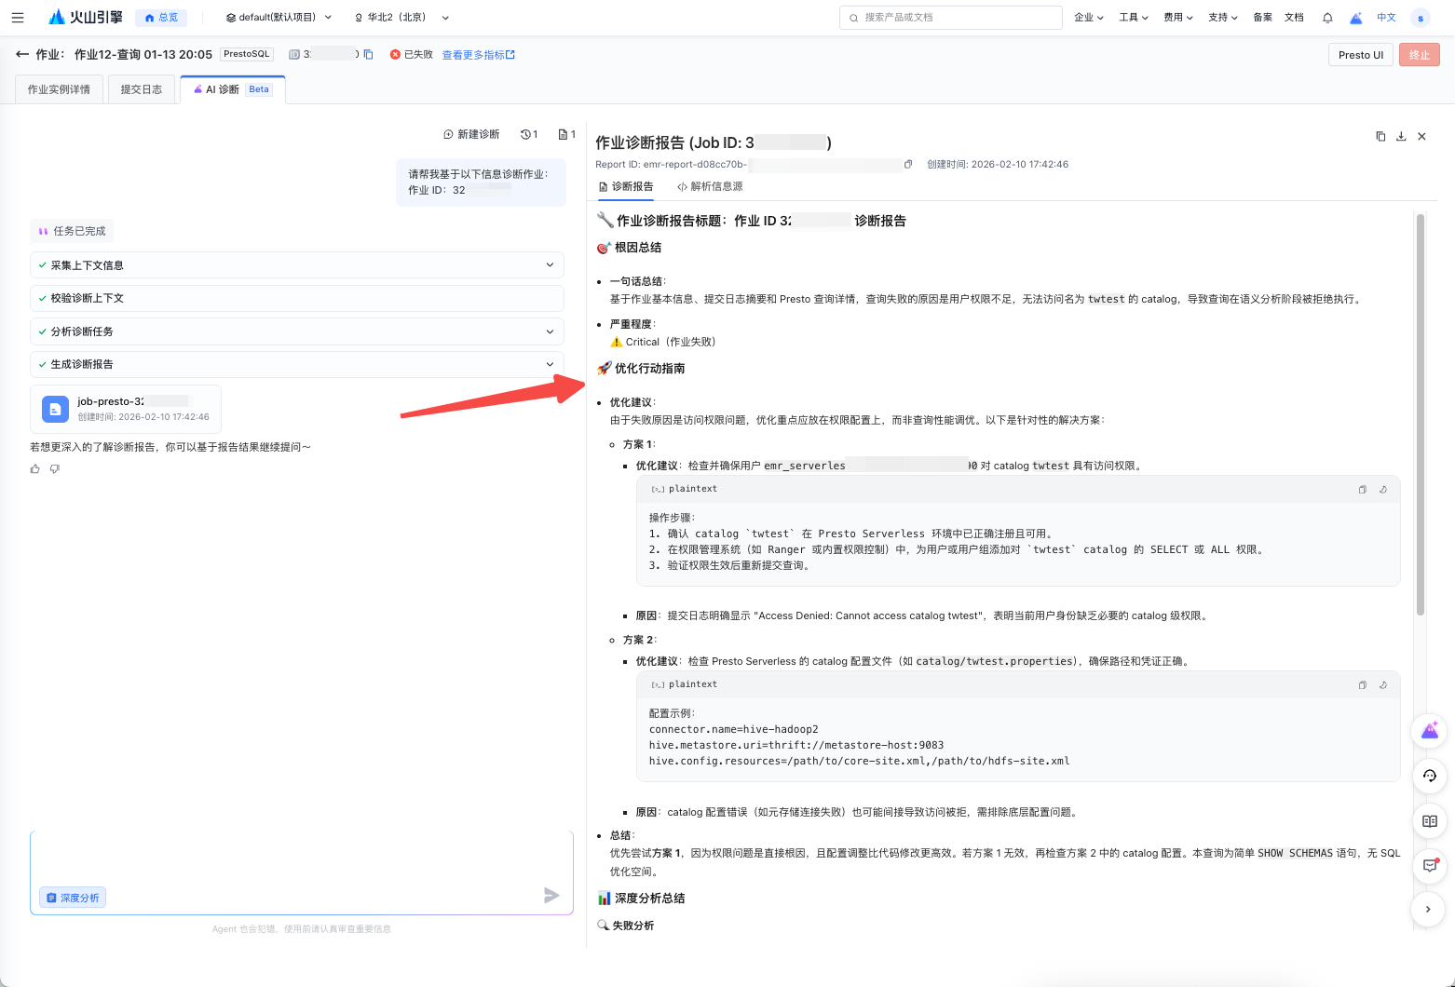The image size is (1455, 987).
Task: Copy the Report ID
Action: tap(908, 165)
